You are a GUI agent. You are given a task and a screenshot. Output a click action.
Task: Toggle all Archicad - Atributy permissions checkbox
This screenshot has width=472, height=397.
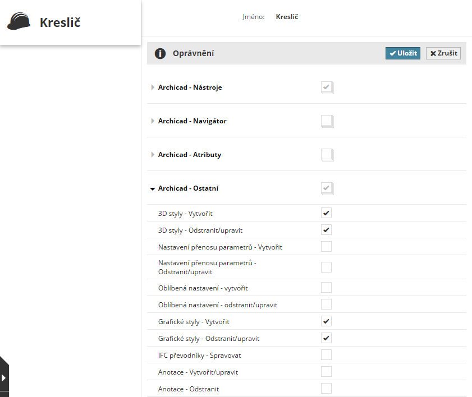tap(326, 154)
